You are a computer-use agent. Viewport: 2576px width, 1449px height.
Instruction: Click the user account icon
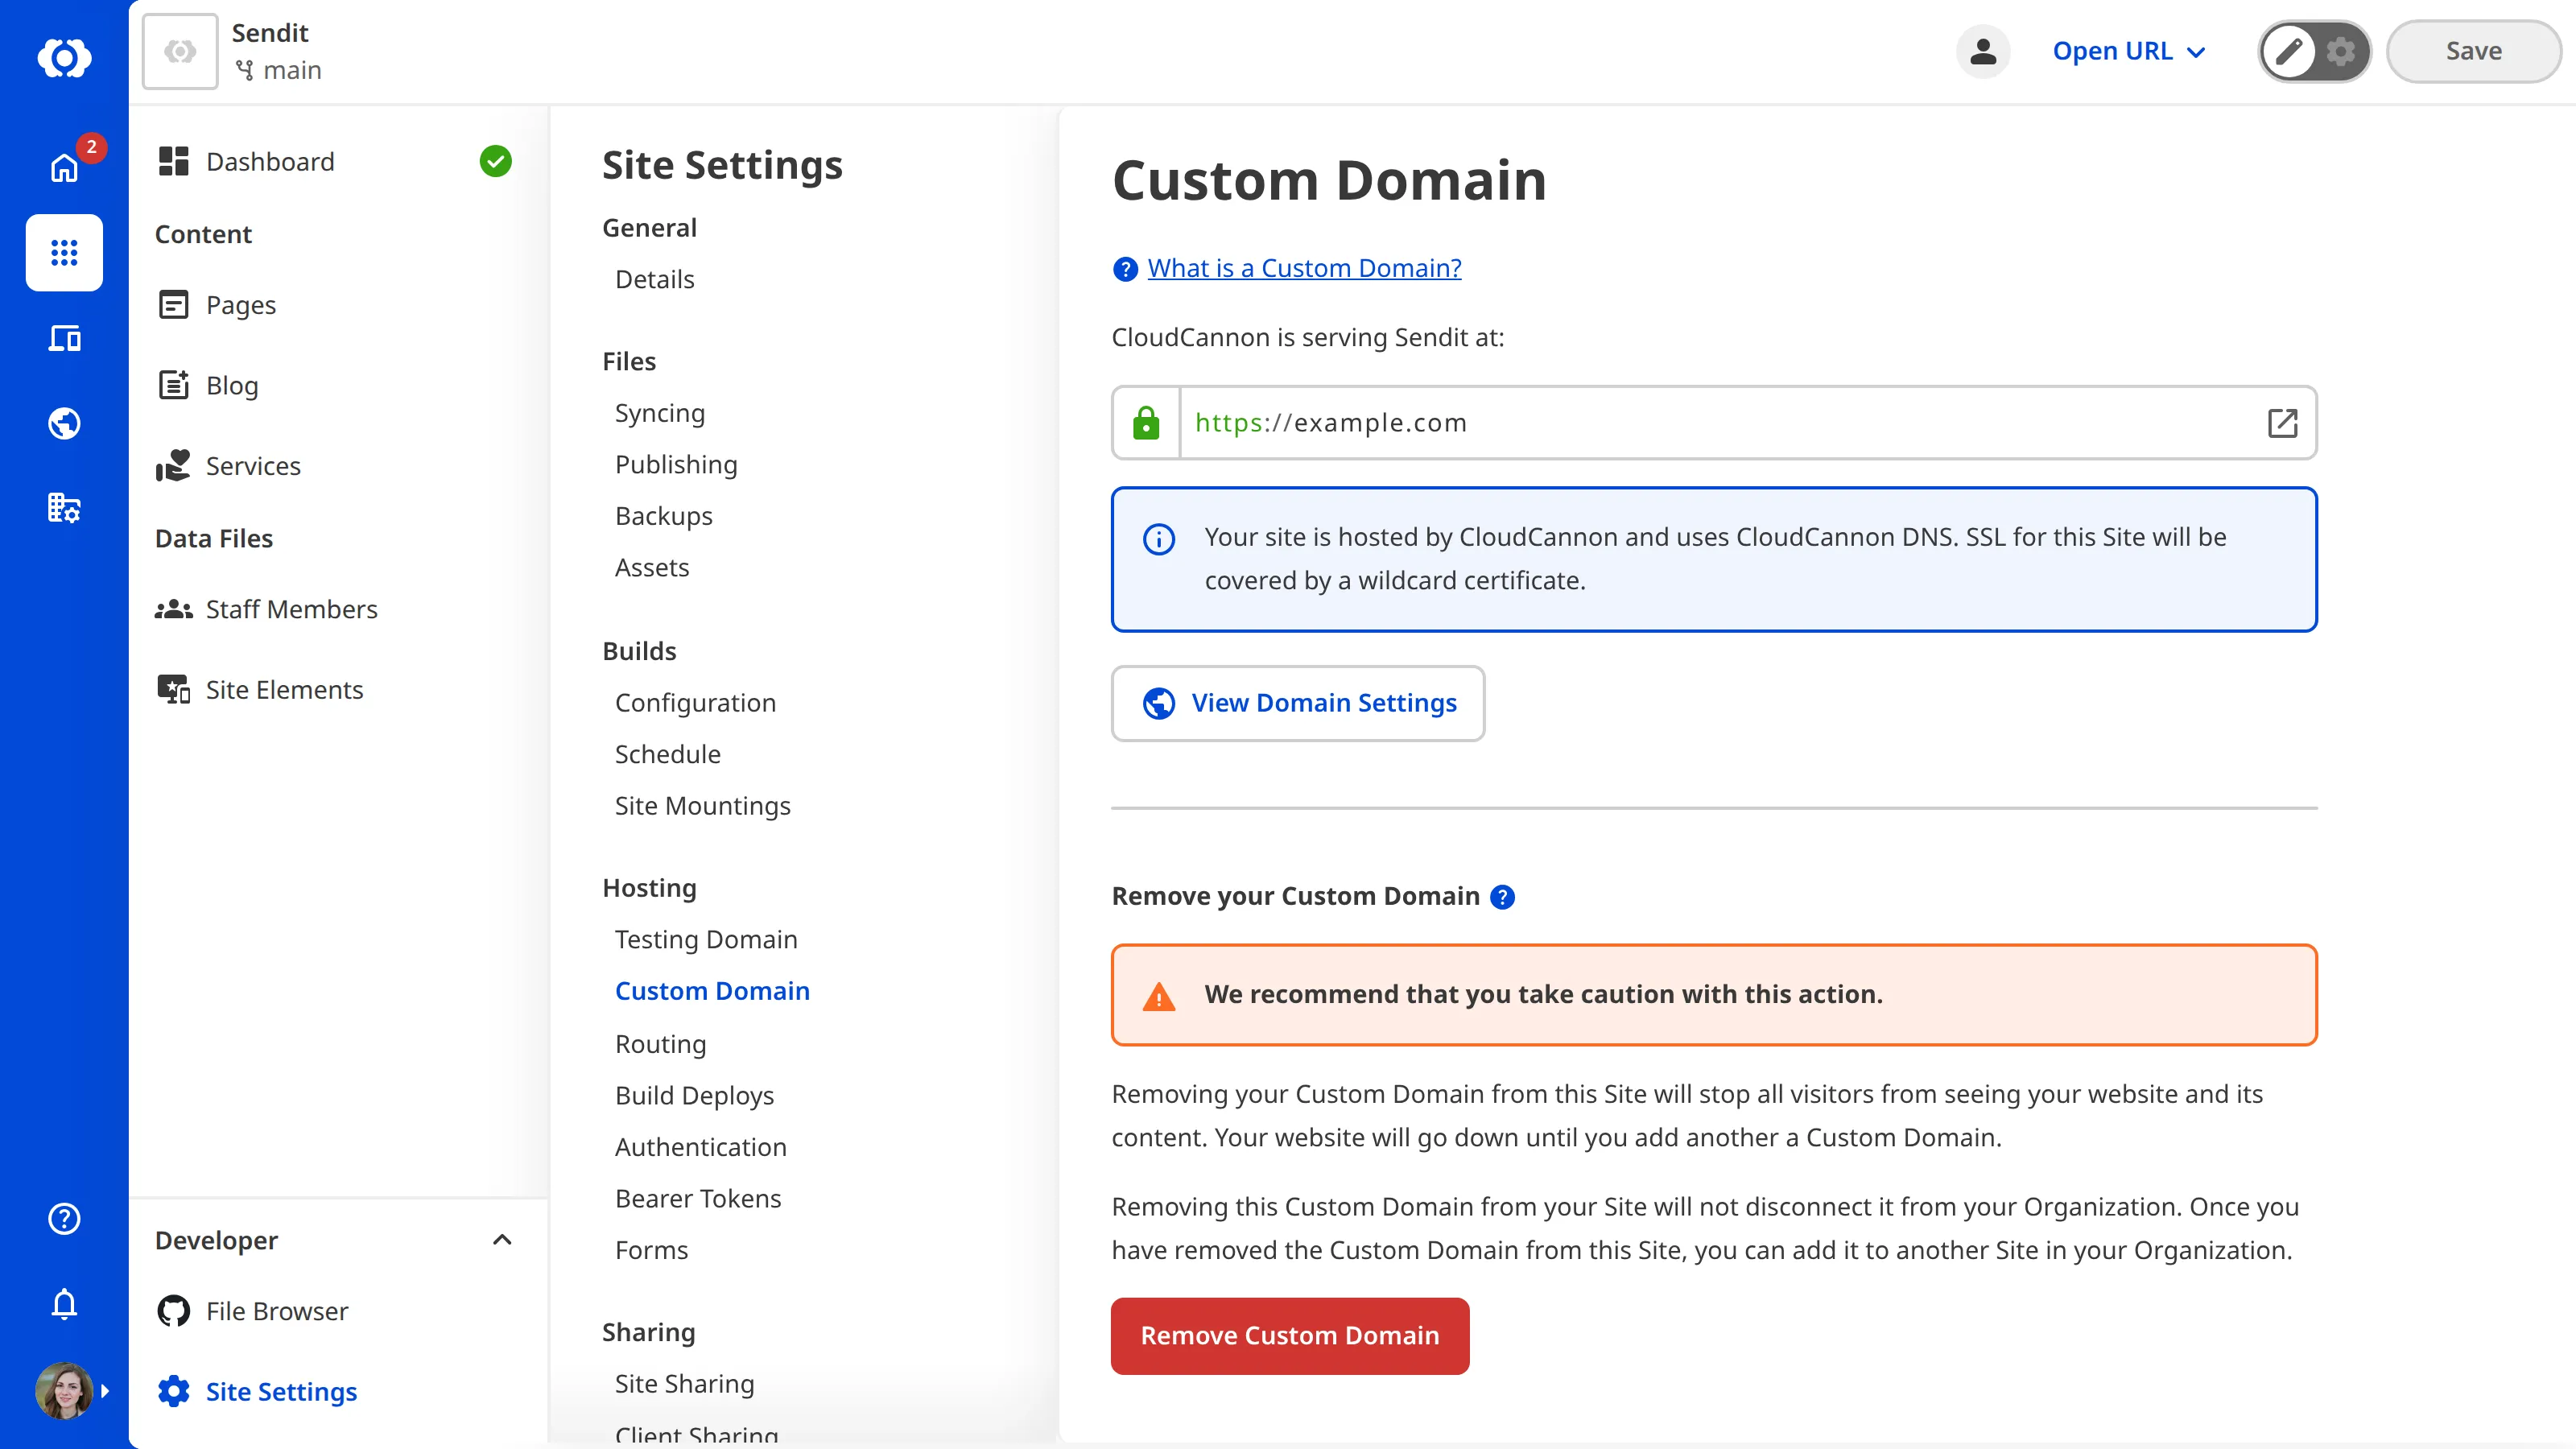point(1983,51)
